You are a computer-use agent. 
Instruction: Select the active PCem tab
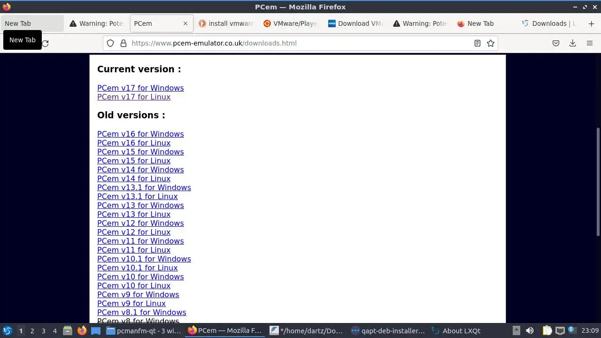coord(161,23)
